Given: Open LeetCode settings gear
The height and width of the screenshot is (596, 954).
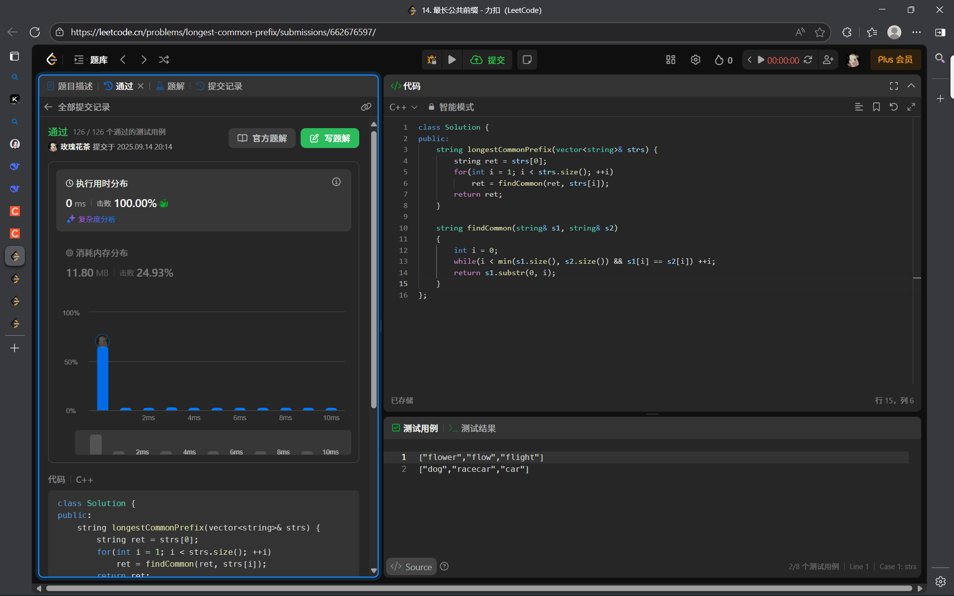Looking at the screenshot, I should point(696,60).
